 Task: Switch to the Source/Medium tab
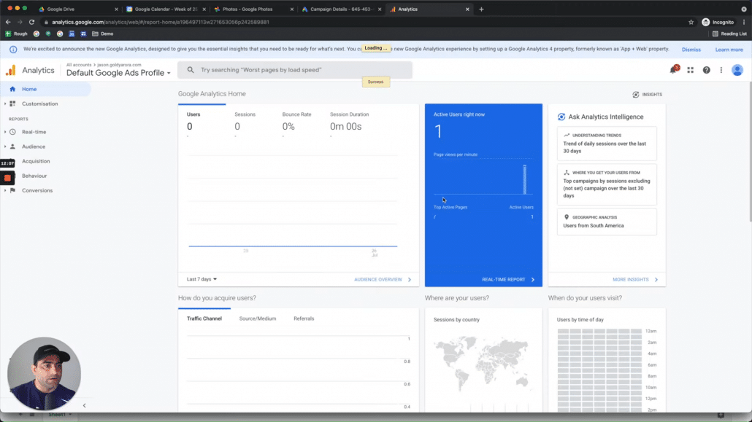[x=258, y=319]
